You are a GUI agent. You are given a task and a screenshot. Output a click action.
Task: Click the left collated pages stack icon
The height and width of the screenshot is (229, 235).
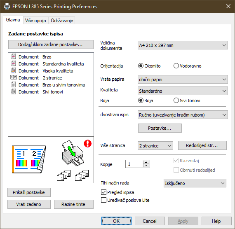click(63, 175)
